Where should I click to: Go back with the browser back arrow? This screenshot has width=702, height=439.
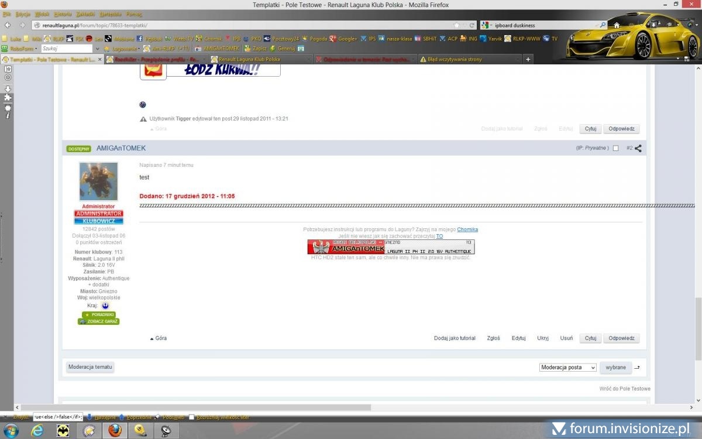coord(8,25)
